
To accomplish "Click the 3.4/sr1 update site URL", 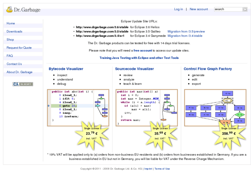I will click(100, 36).
